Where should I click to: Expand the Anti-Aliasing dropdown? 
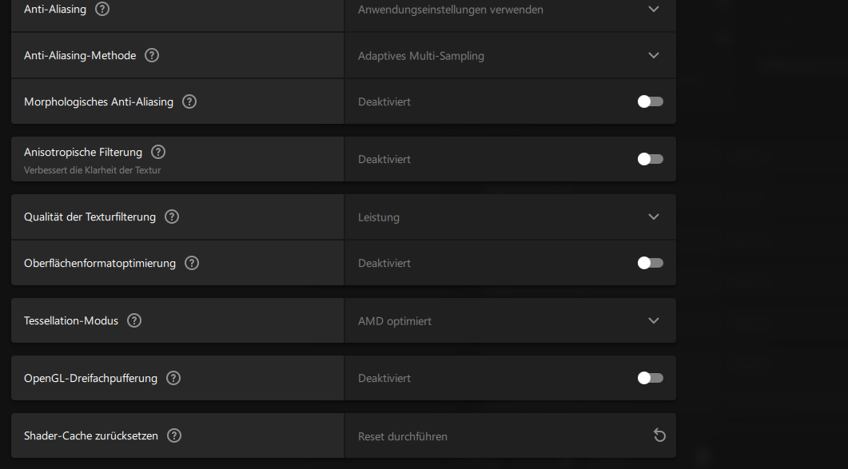[x=654, y=10]
